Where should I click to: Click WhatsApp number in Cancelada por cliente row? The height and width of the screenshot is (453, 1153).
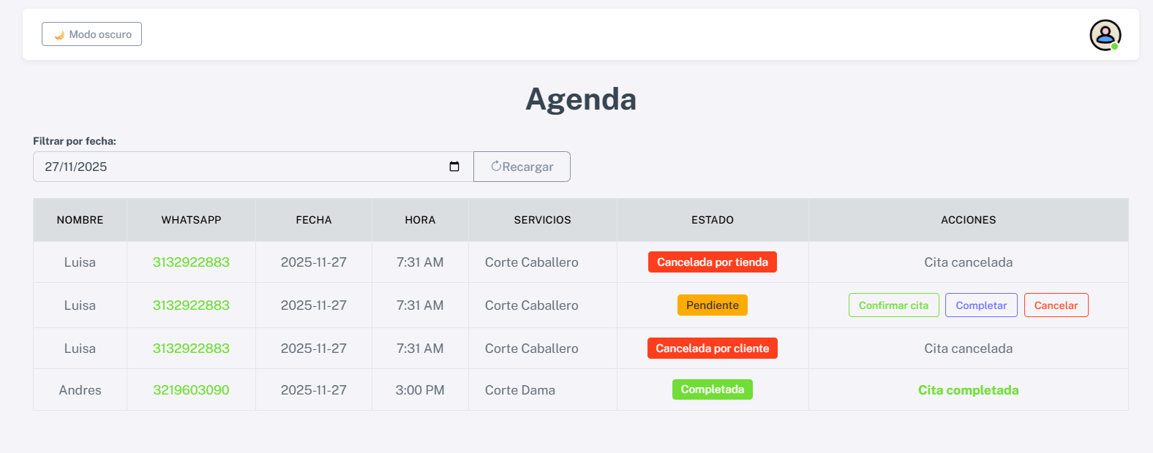click(x=191, y=349)
